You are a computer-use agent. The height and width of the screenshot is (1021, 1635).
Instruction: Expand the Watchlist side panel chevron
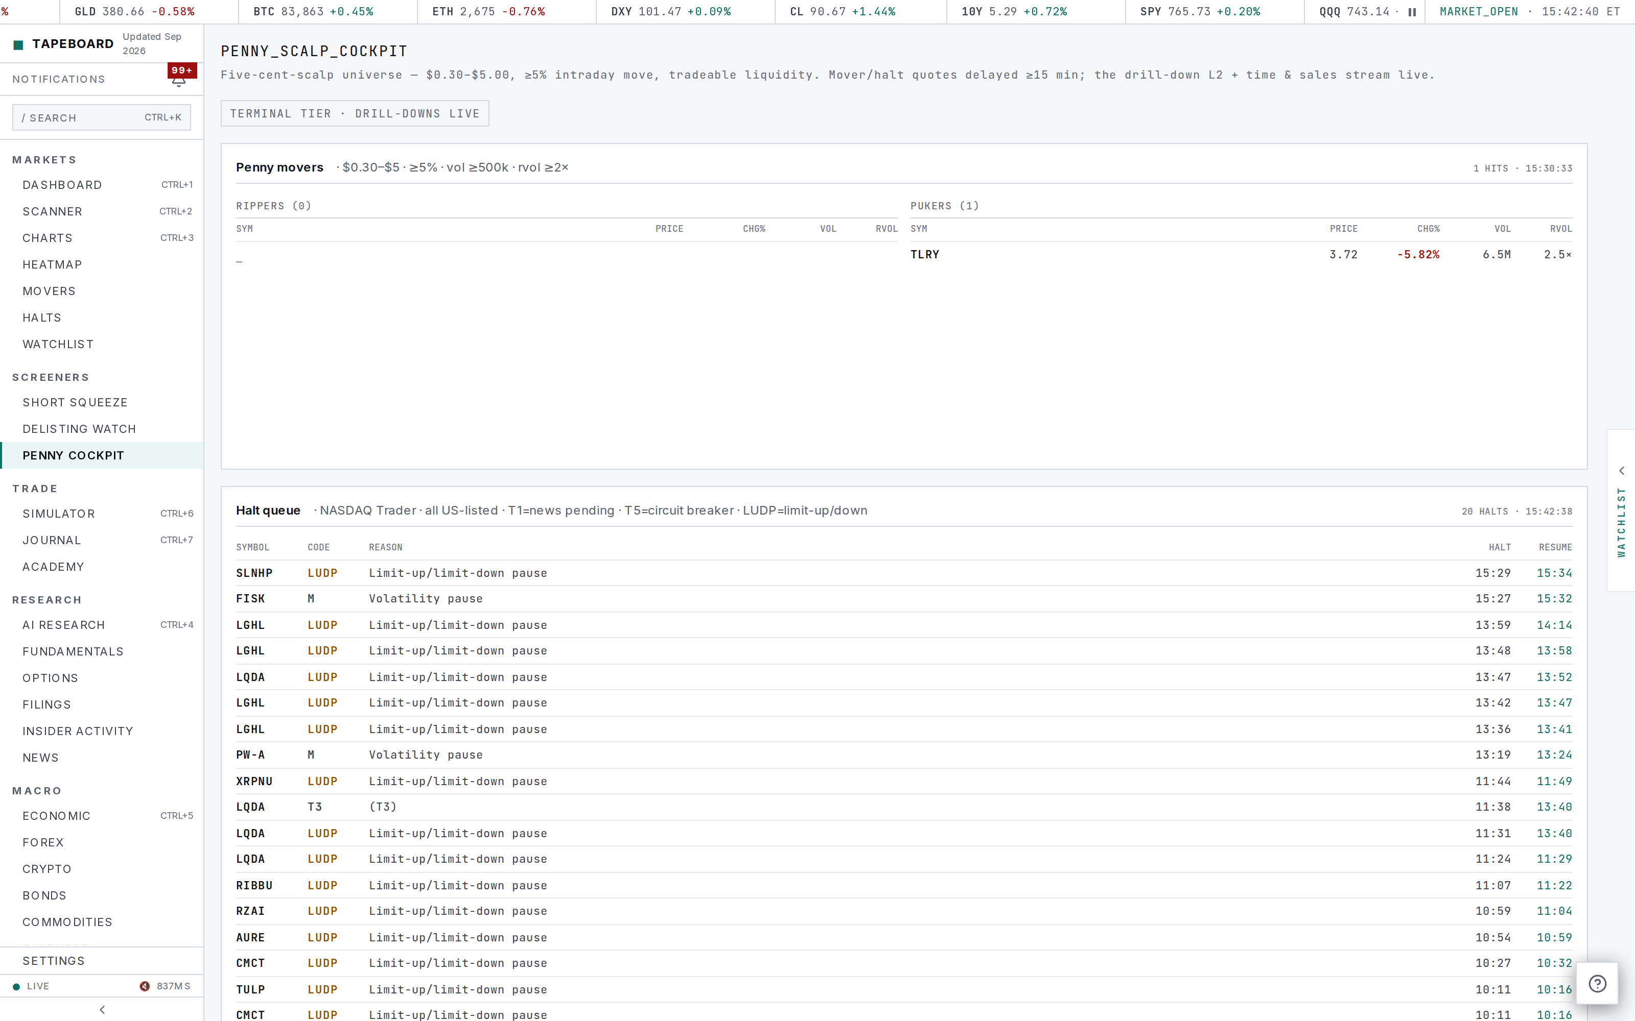pos(1622,471)
